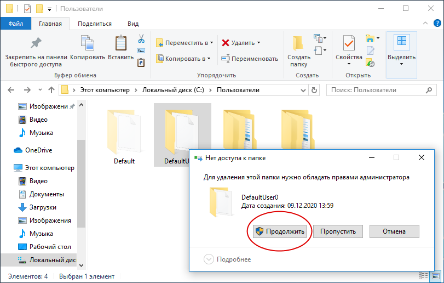
Task: Click the History icon in Open group
Action: click(x=370, y=63)
